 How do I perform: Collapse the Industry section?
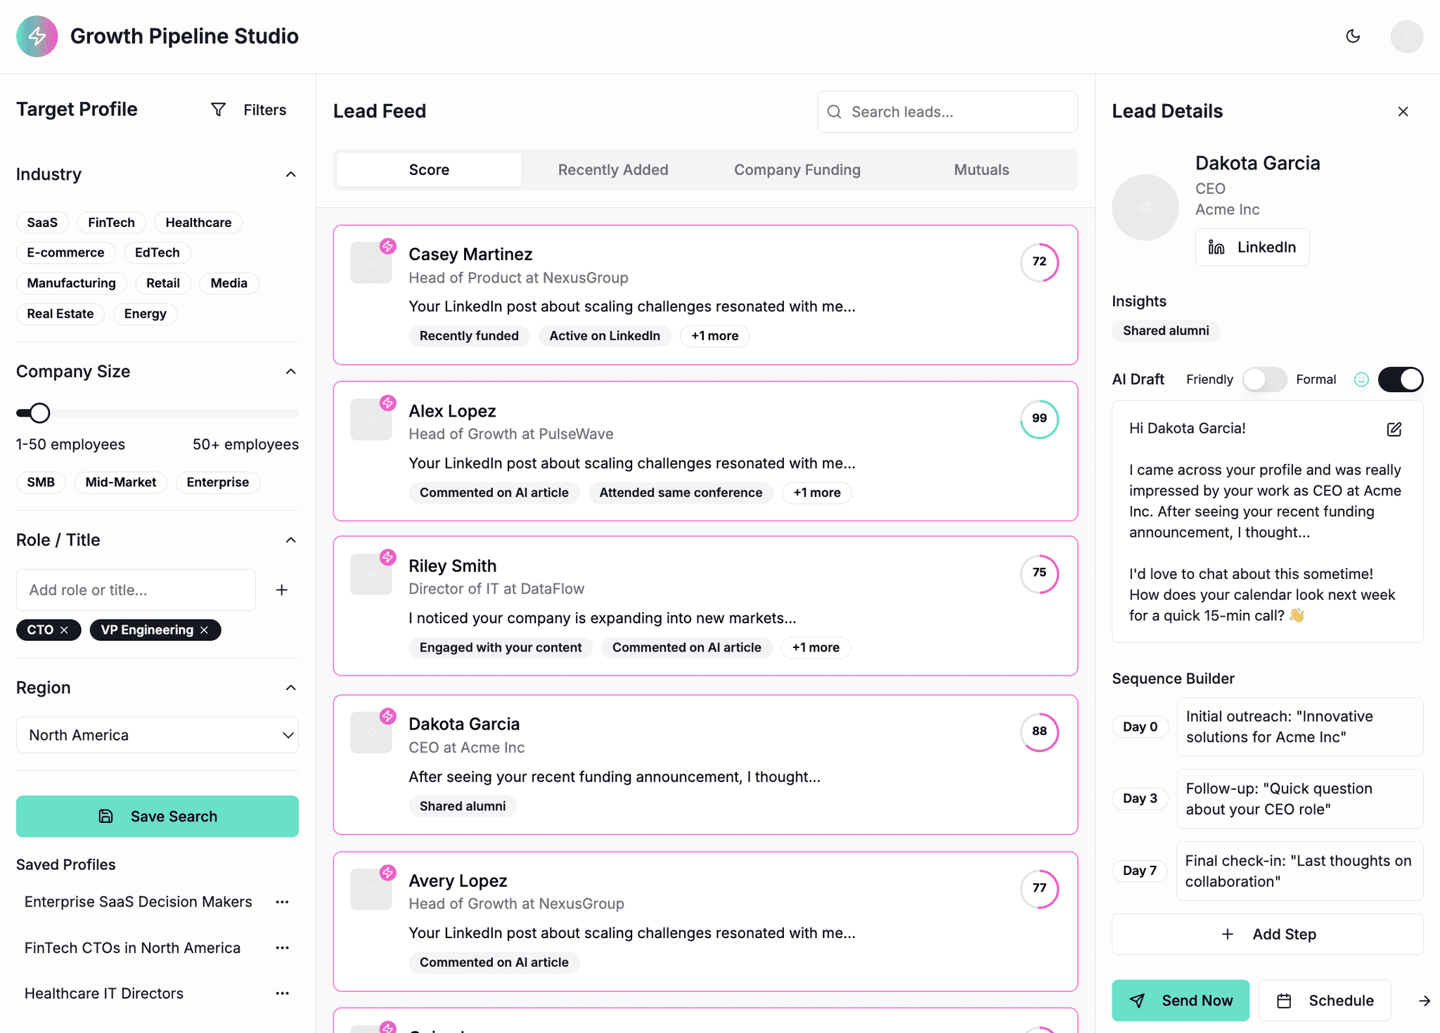[290, 174]
